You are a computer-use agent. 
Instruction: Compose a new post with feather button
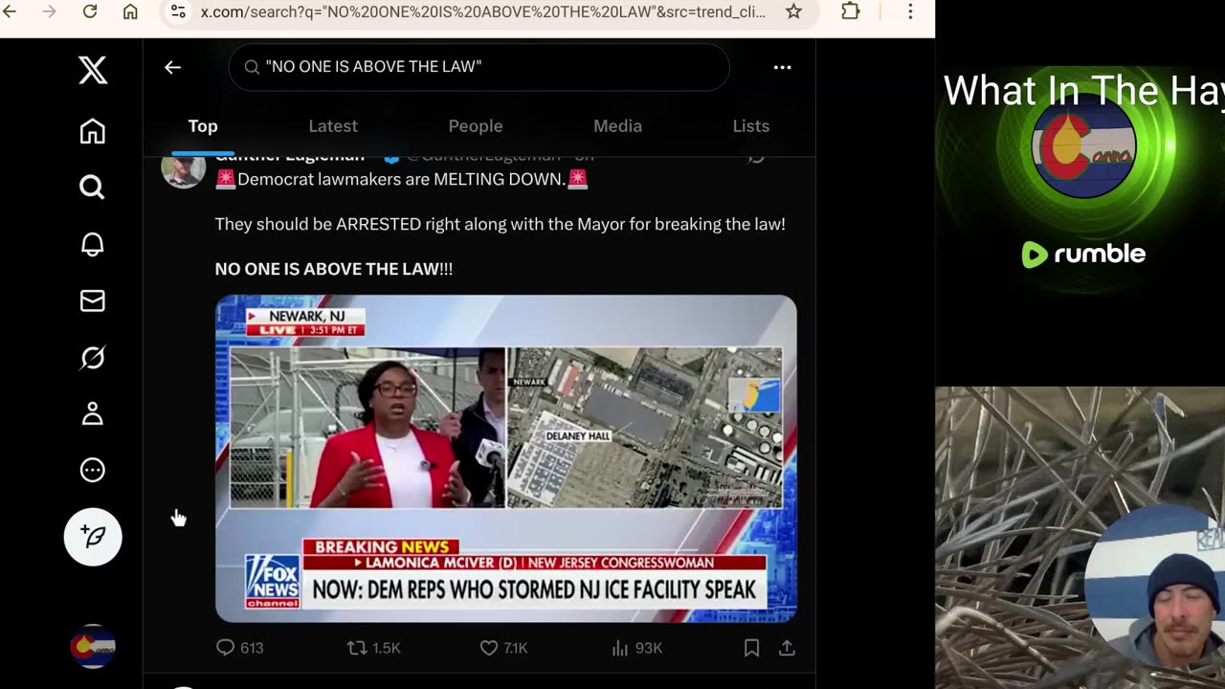pyautogui.click(x=93, y=536)
